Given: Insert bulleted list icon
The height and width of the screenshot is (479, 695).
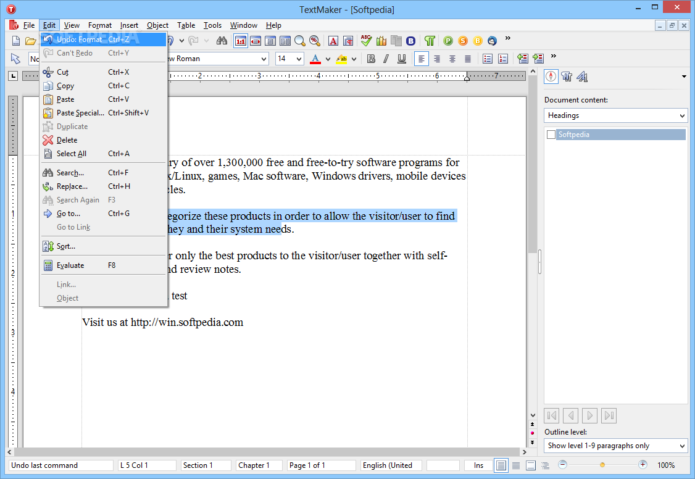Looking at the screenshot, I should coord(488,59).
